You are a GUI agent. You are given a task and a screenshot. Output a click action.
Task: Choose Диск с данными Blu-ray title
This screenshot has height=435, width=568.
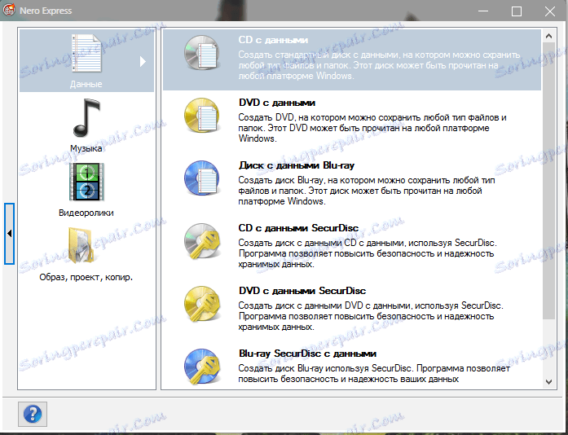(x=297, y=165)
